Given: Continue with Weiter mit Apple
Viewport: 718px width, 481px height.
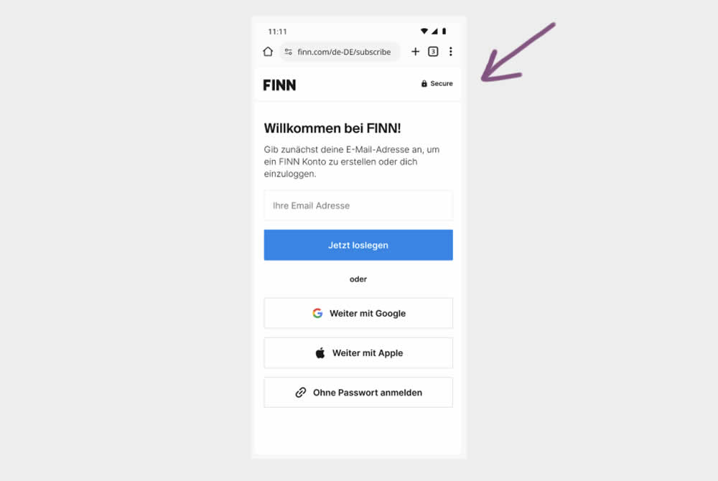Looking at the screenshot, I should 358,353.
